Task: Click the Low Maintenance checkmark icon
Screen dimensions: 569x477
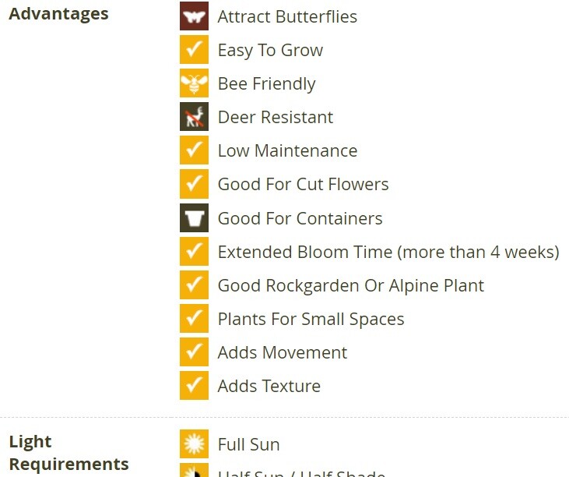Action: pyautogui.click(x=194, y=150)
